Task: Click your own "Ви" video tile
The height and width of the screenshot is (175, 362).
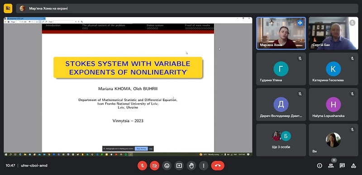Action: (x=333, y=140)
